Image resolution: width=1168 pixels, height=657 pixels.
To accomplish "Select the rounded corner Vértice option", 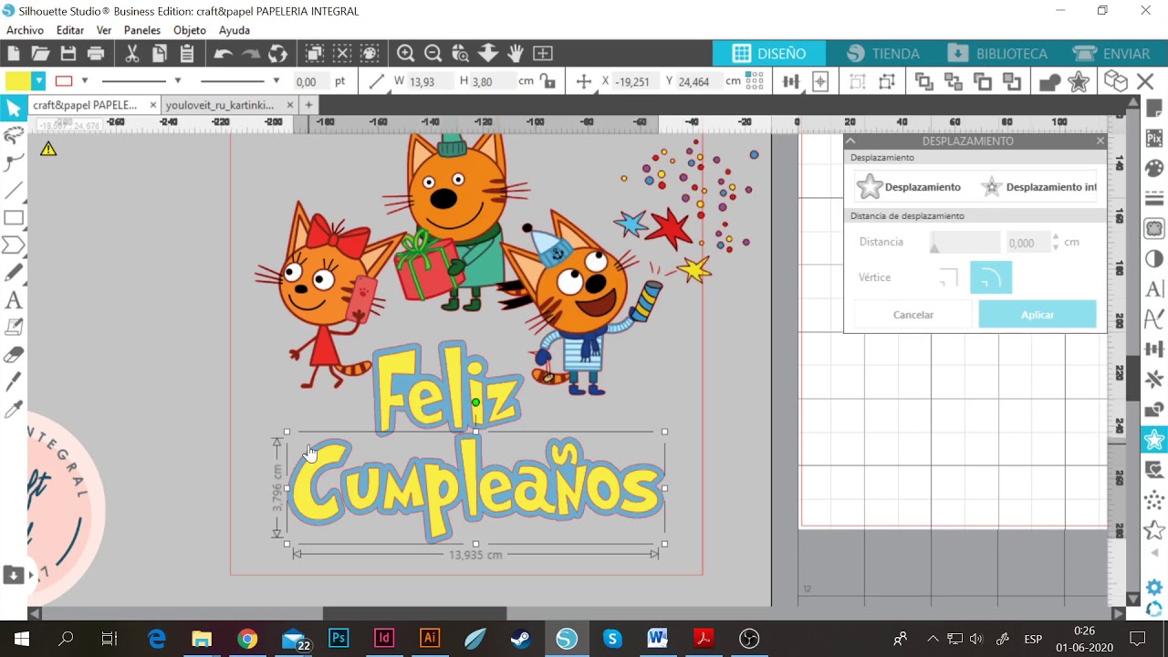I will coord(991,277).
